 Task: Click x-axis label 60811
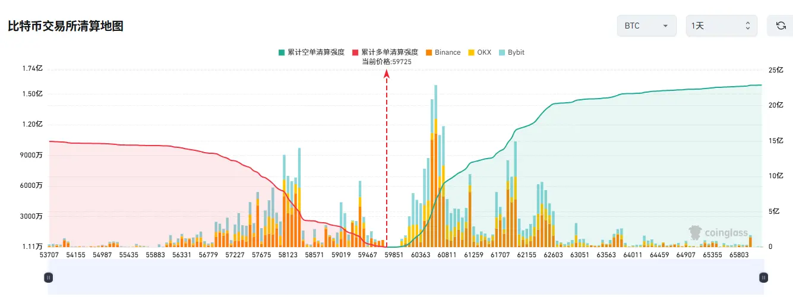447,254
